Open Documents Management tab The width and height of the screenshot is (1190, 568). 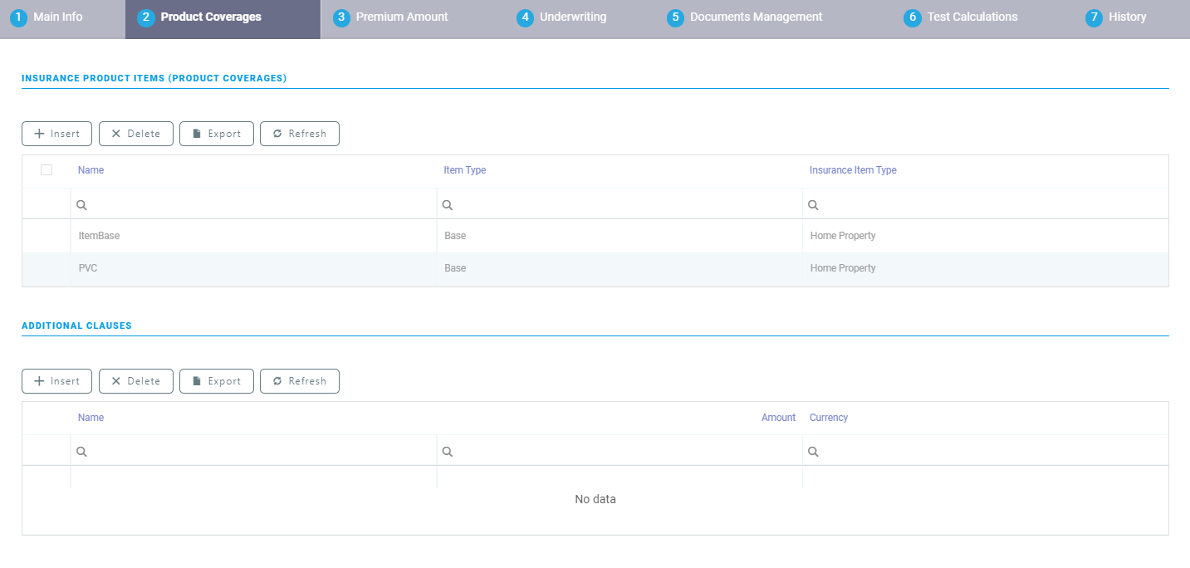click(x=756, y=17)
